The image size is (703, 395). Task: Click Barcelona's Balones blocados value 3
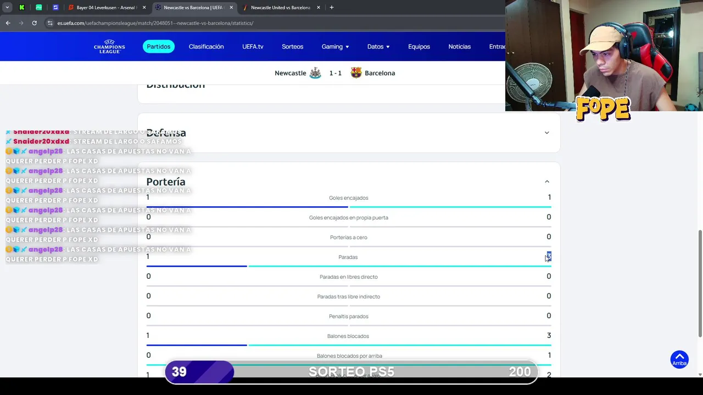[549, 336]
